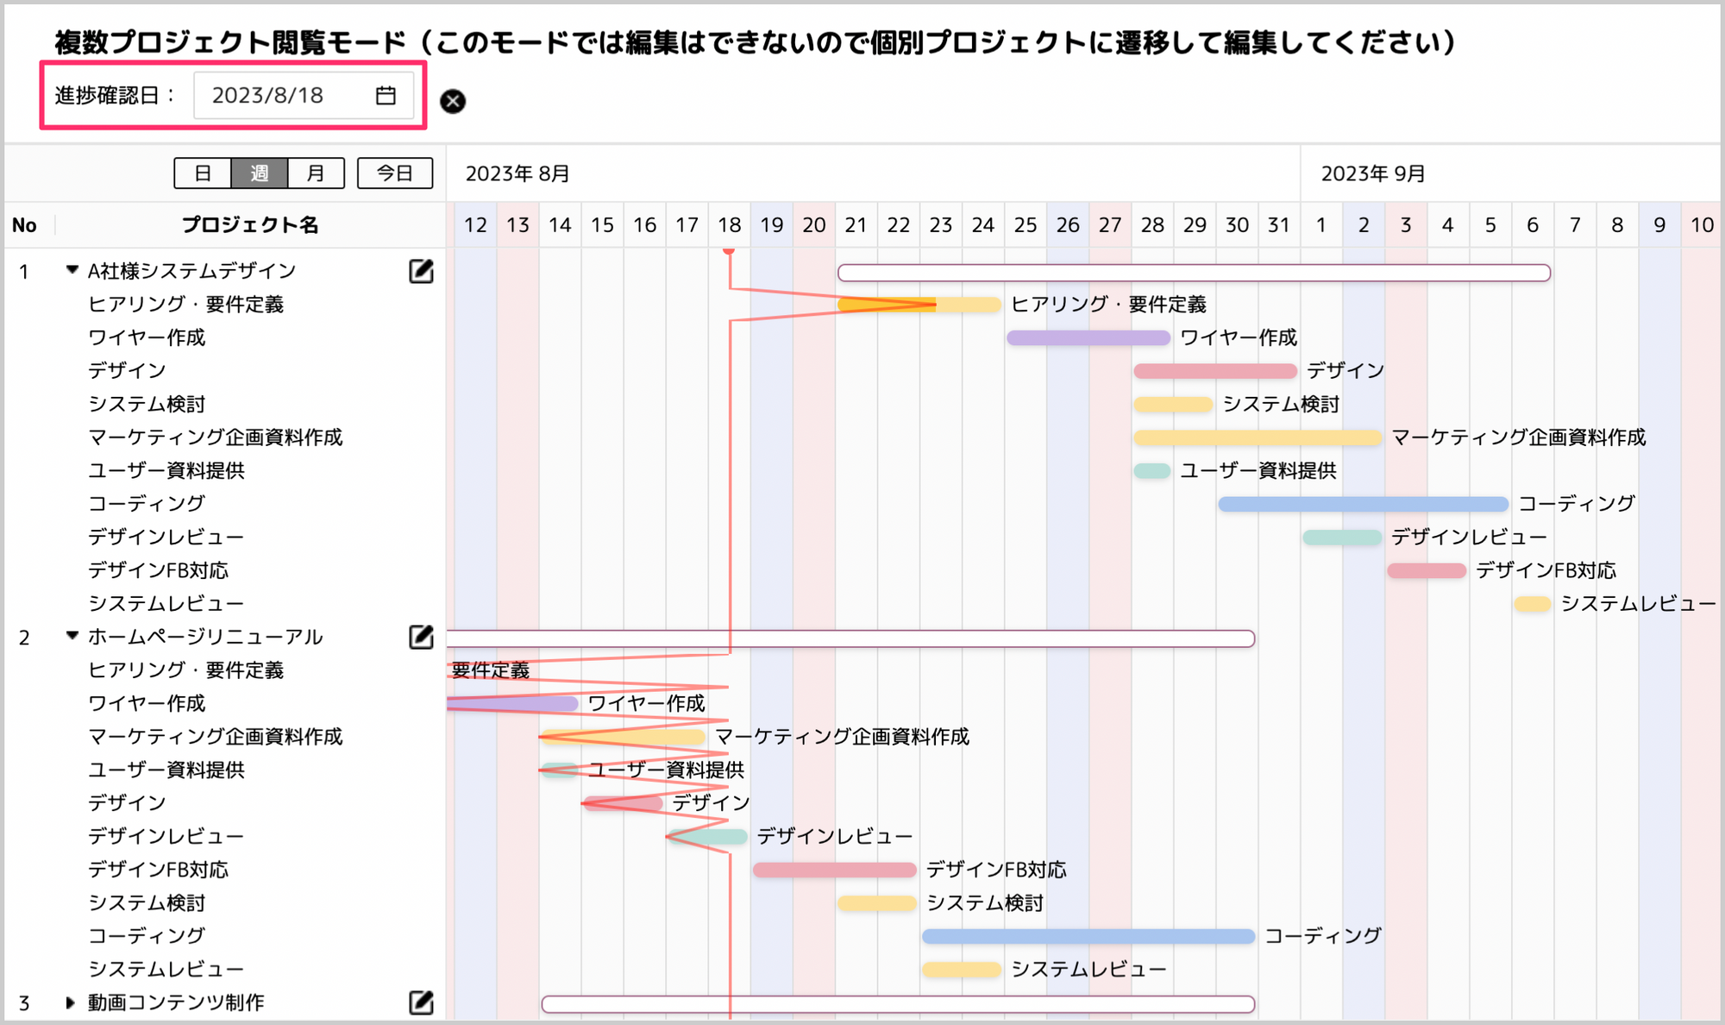Select 動画コンテンツ制作 summary bar

[x=898, y=1003]
